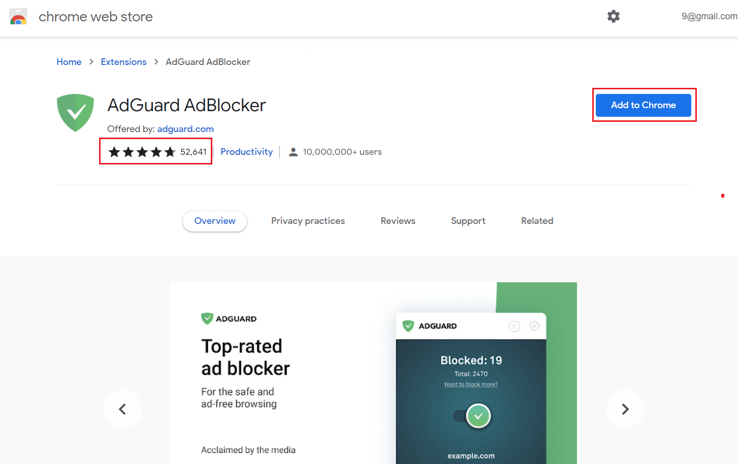This screenshot has width=738, height=464.
Task: Toggle the protection switch in the popup preview
Action: [x=472, y=416]
